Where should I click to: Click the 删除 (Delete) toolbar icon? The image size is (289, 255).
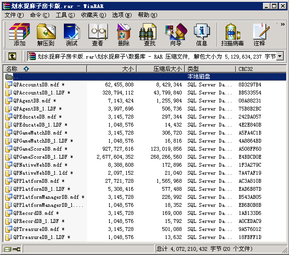[123, 34]
